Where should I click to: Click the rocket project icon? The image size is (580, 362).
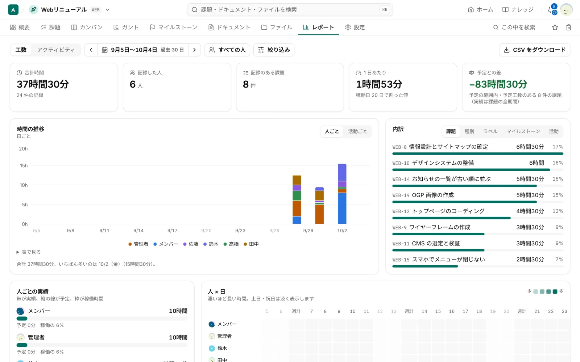point(33,10)
